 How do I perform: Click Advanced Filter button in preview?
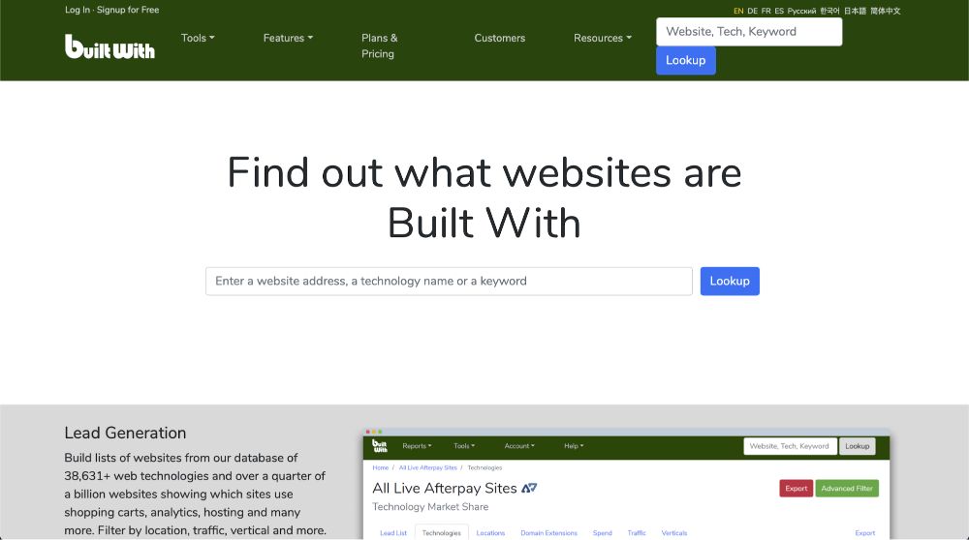tap(847, 488)
